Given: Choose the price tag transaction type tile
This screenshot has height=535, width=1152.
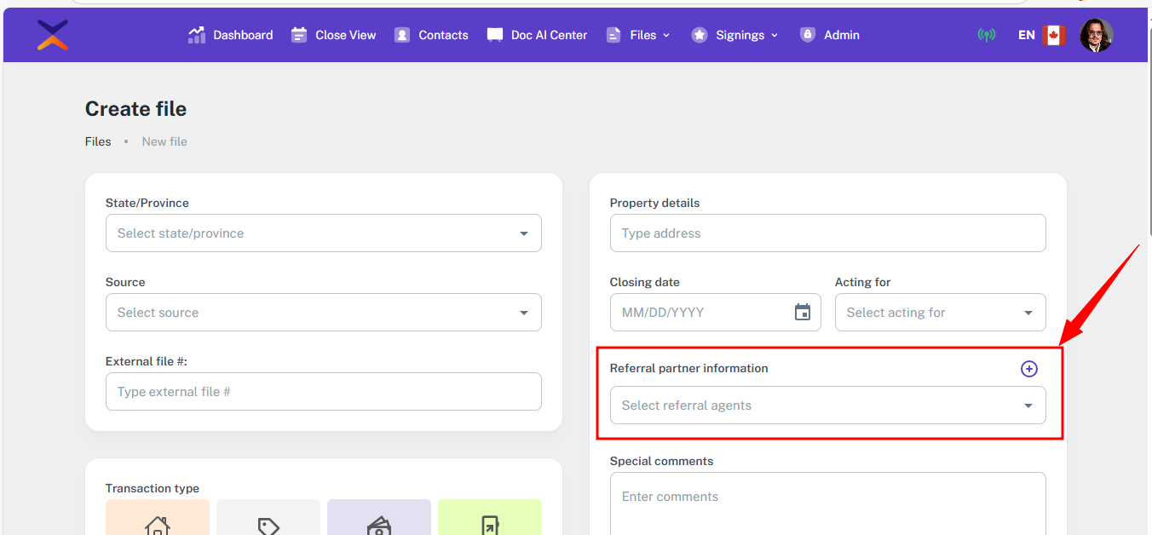Looking at the screenshot, I should 268,521.
